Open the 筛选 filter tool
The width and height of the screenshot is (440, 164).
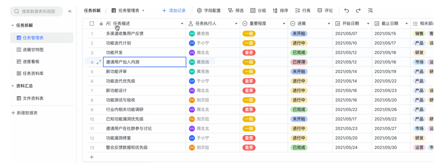tap(236, 11)
